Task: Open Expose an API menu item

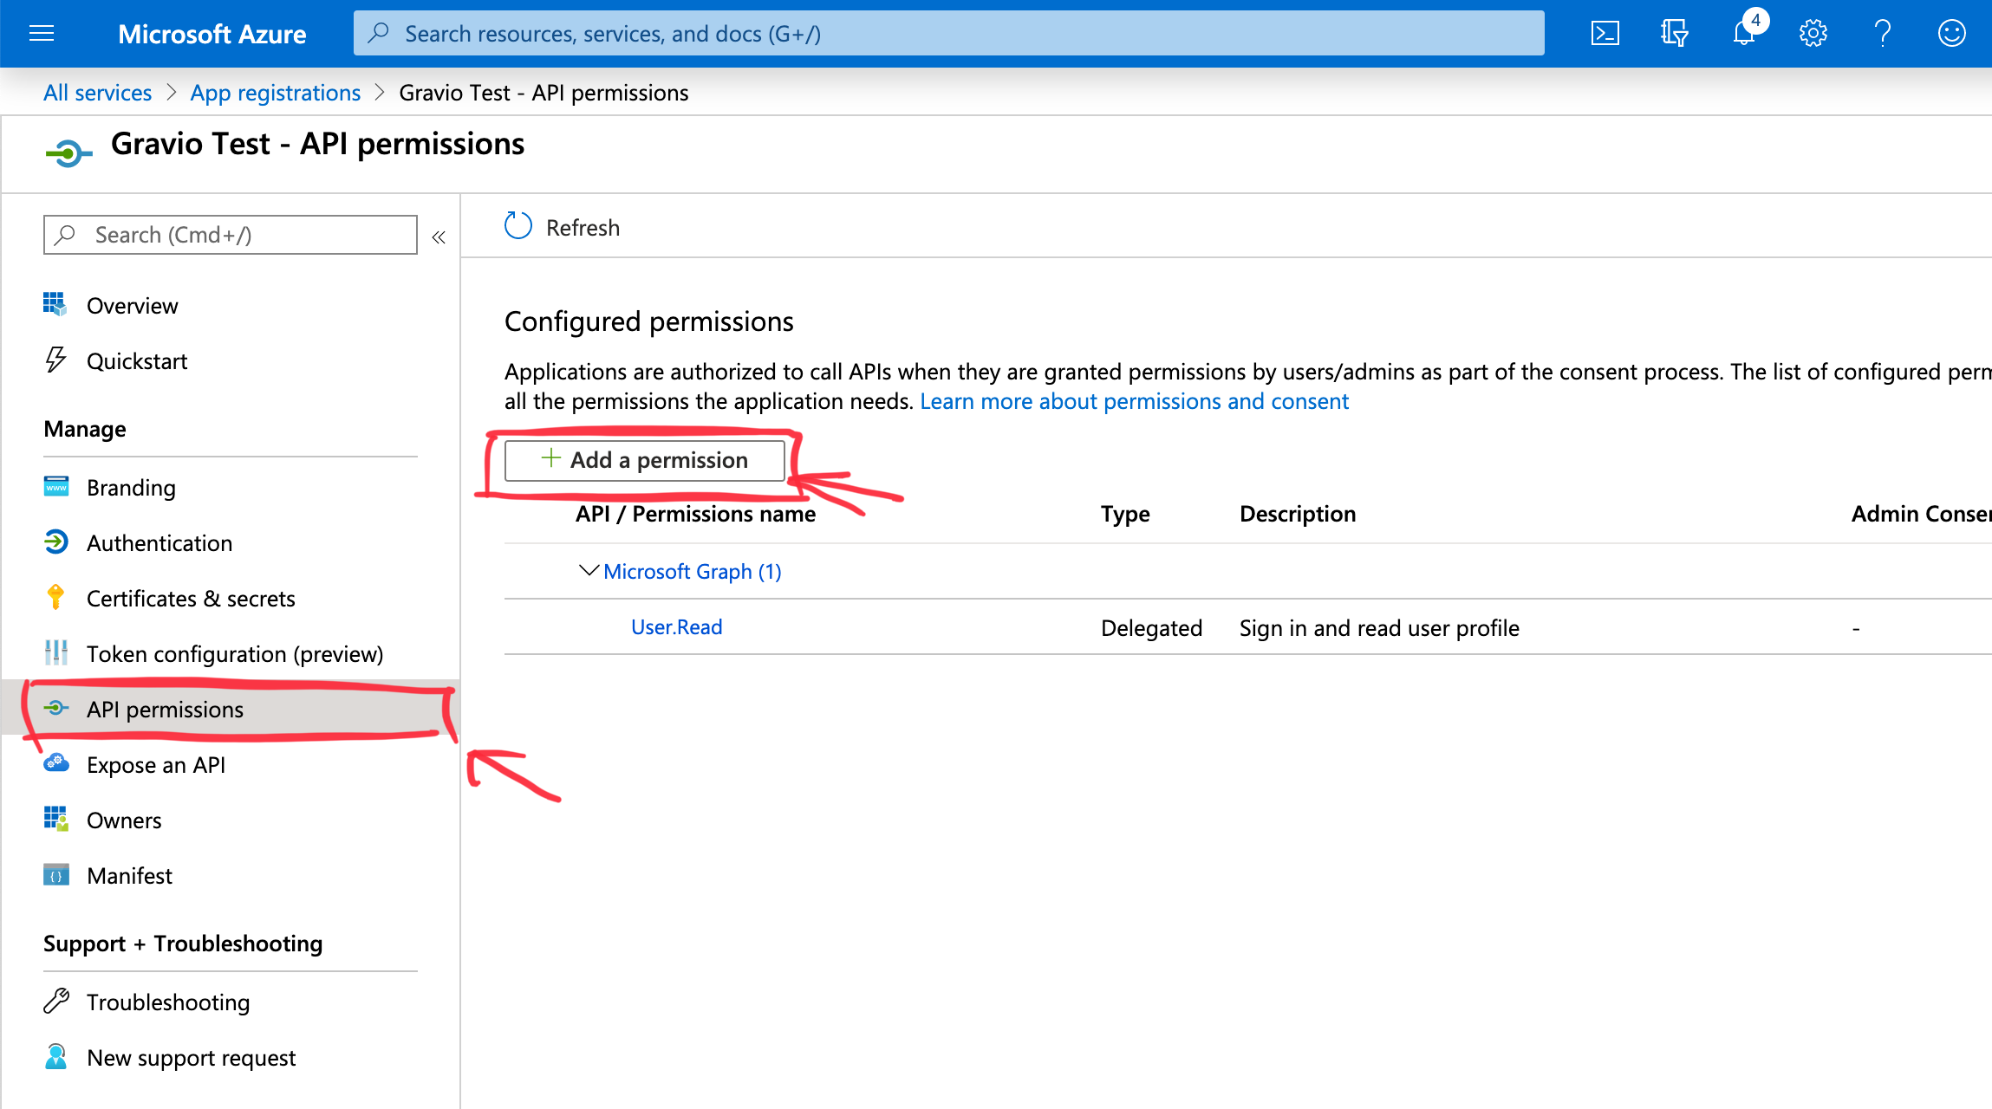Action: click(156, 765)
